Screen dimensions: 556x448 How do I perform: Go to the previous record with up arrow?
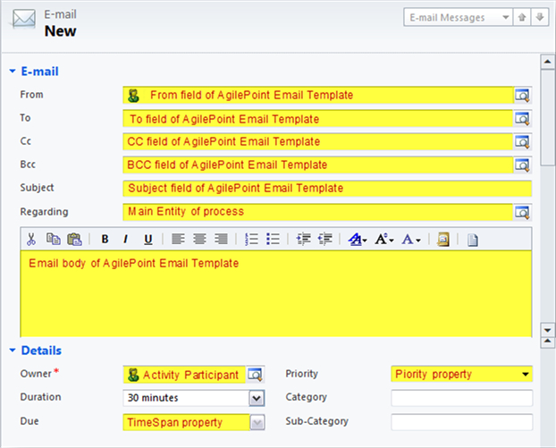point(525,17)
